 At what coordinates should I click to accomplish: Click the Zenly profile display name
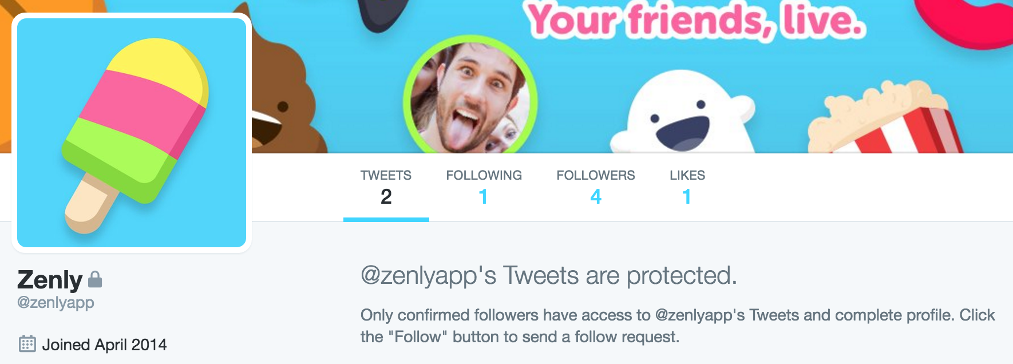[x=50, y=280]
